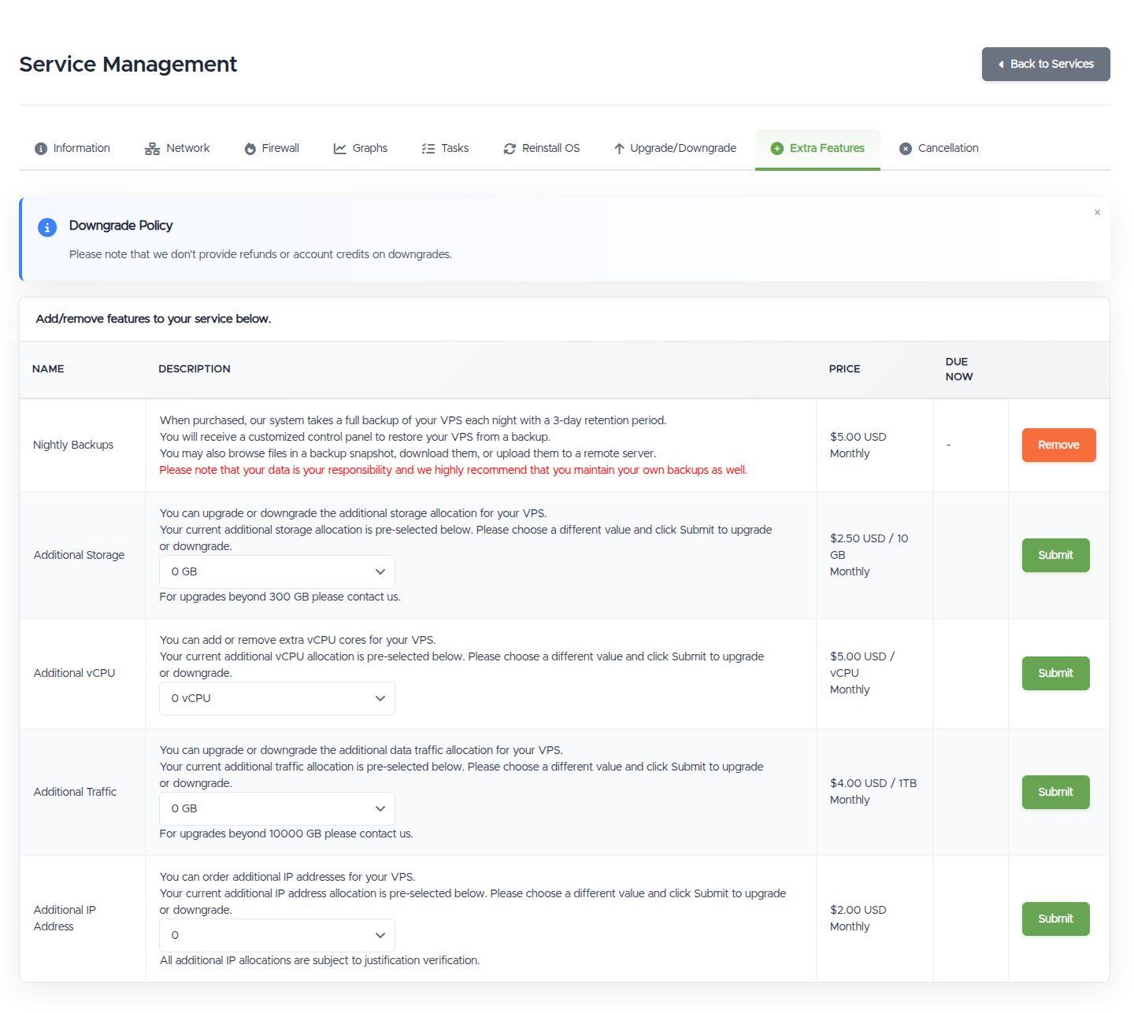The height and width of the screenshot is (1013, 1134).
Task: Open the Additional vCPU count dropdown
Action: (x=277, y=698)
